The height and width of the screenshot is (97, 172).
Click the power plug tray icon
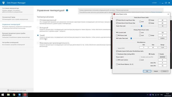point(153,95)
